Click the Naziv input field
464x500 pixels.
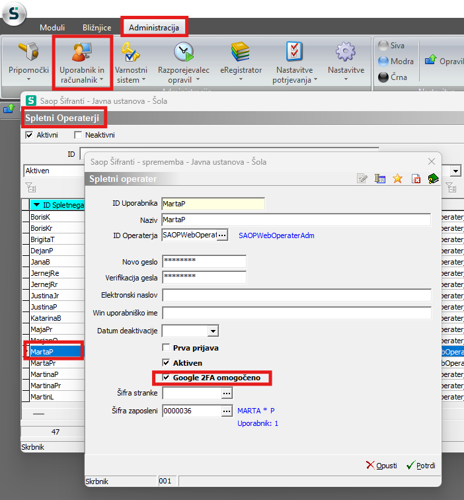click(296, 220)
